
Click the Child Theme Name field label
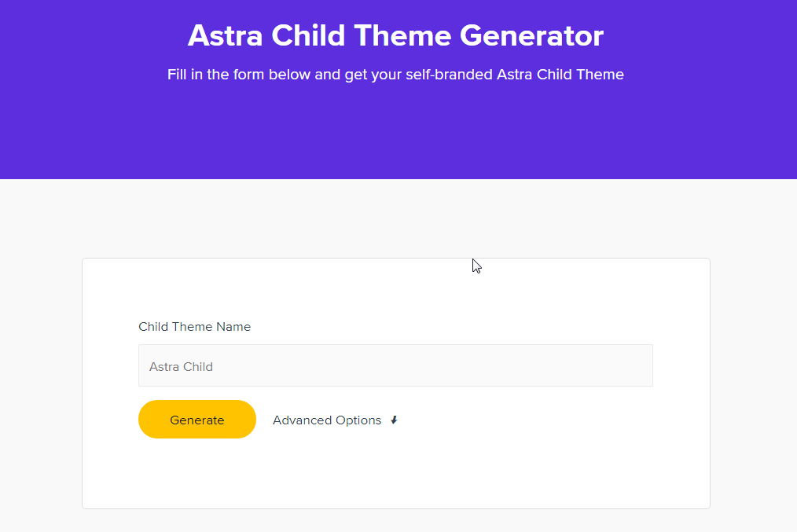point(194,326)
